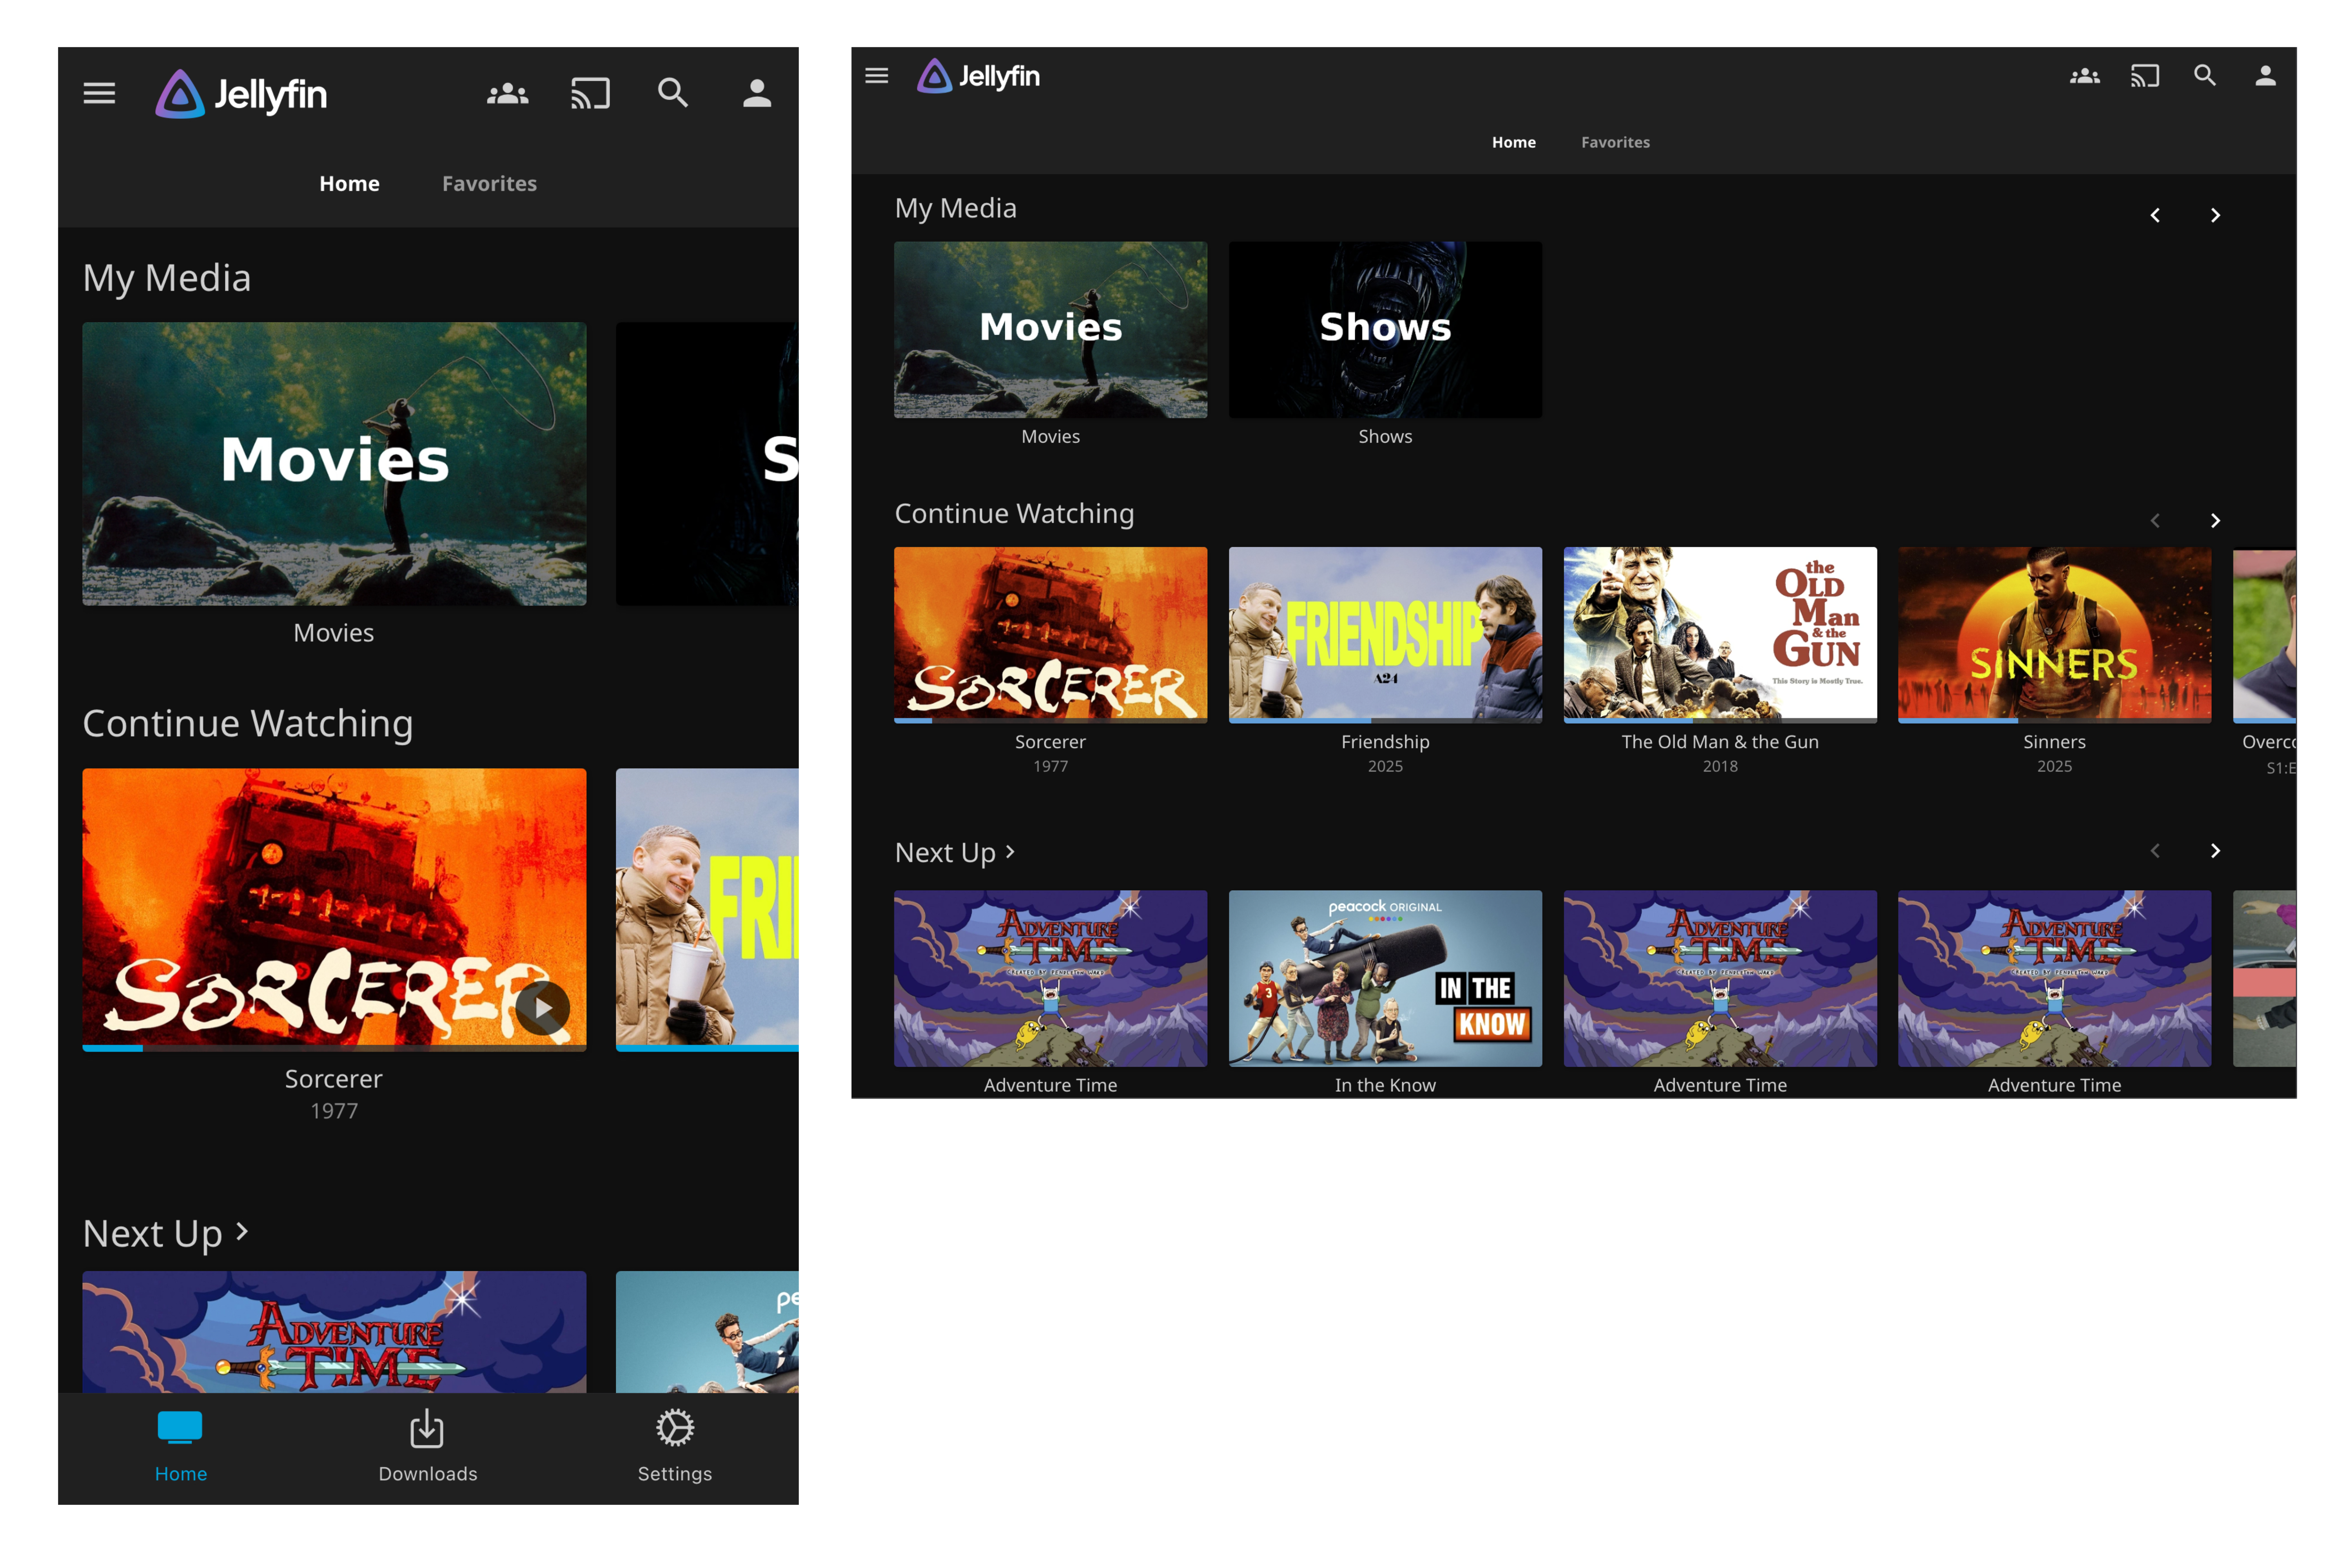Open the Next Up section link in desktop view
This screenshot has width=2352, height=1568.
click(x=954, y=852)
